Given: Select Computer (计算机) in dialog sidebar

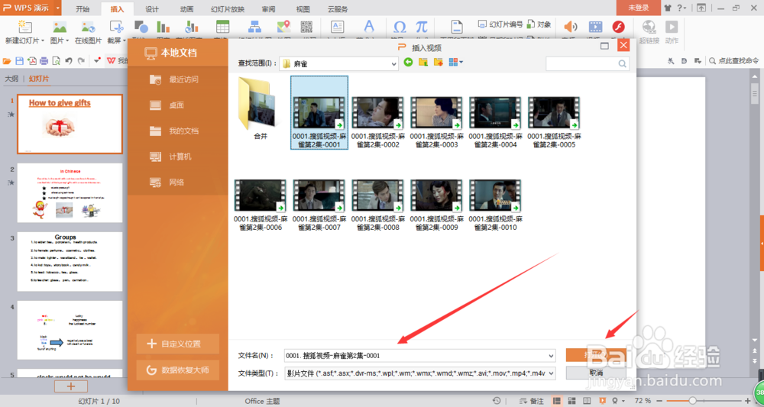Looking at the screenshot, I should (x=178, y=157).
